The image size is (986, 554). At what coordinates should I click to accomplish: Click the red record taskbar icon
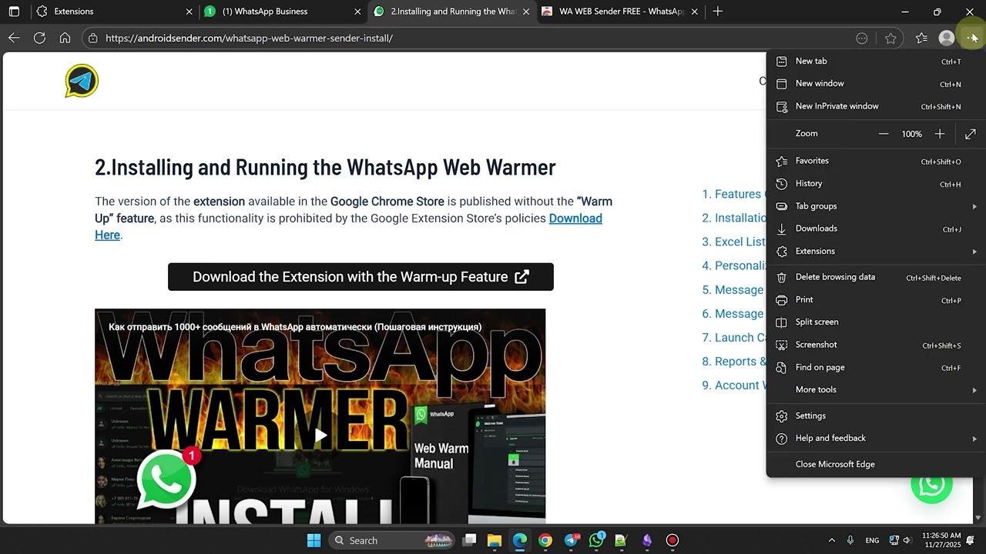pyautogui.click(x=672, y=540)
